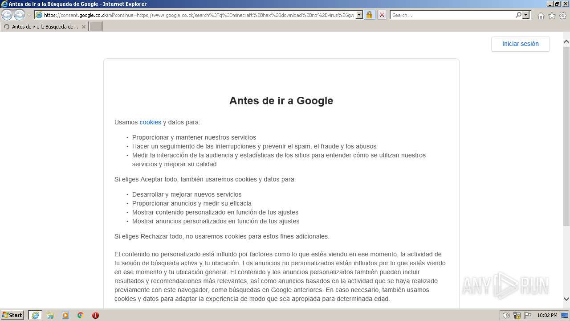The width and height of the screenshot is (570, 321).
Task: Expand the address bar autocomplete dropdown
Action: pyautogui.click(x=359, y=15)
